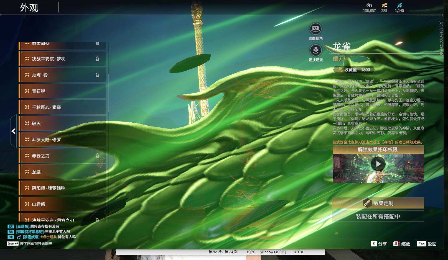Viewport: 448px width, 260px height.
Task: Click 装配在所有搭配中 button
Action: pyautogui.click(x=378, y=216)
